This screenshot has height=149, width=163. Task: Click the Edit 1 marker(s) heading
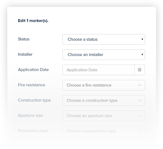pos(33,21)
